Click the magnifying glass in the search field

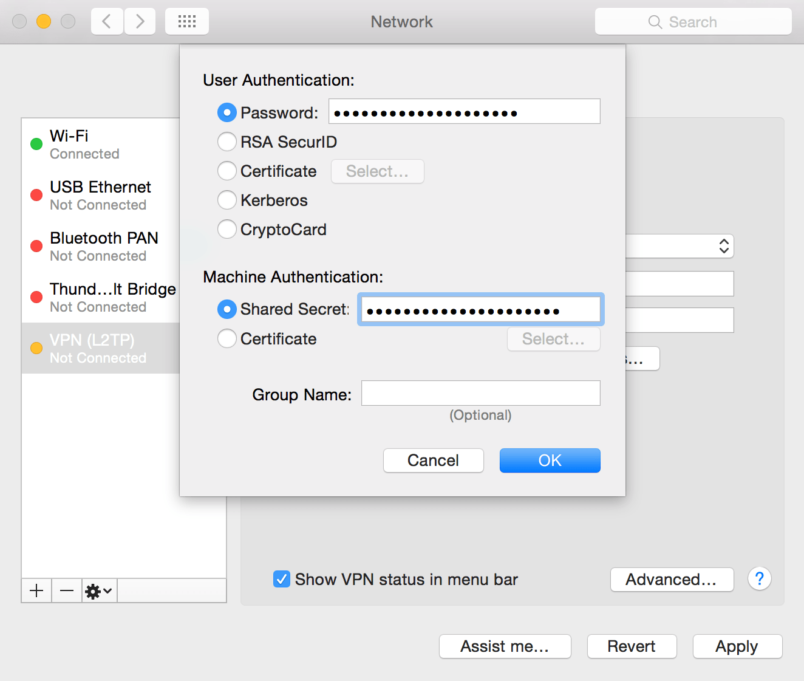point(655,21)
